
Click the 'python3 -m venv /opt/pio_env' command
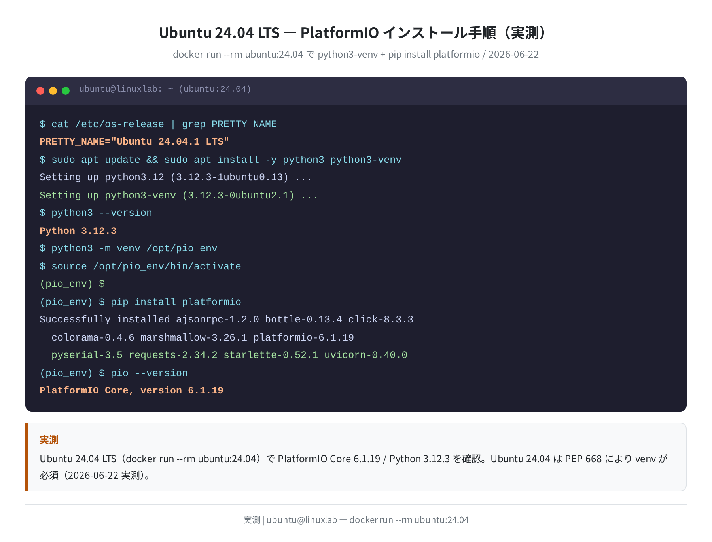coord(129,248)
